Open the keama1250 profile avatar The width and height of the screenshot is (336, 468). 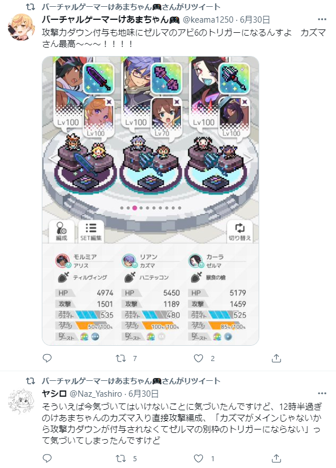click(x=21, y=26)
